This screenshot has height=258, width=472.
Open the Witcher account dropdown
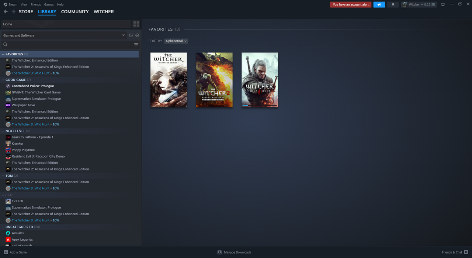tap(423, 4)
